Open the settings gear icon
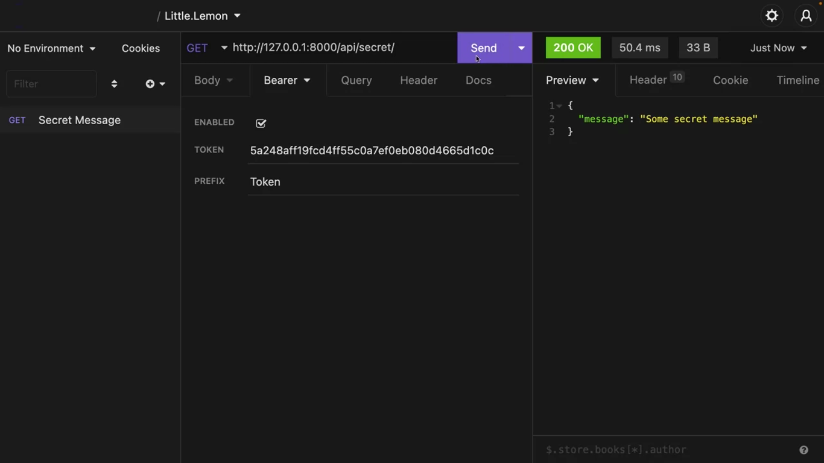824x463 pixels. tap(772, 16)
